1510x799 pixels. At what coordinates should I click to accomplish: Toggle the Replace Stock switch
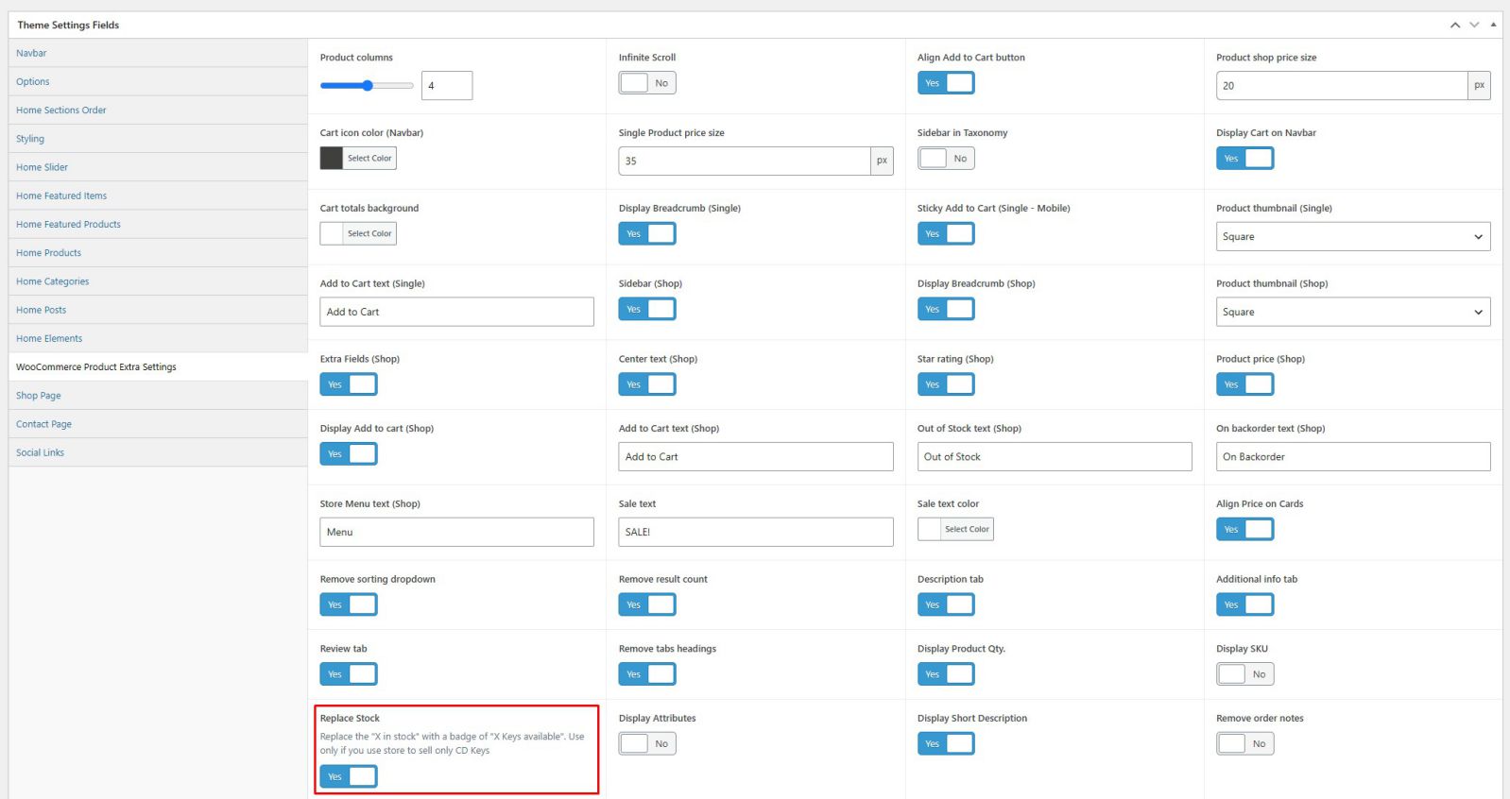click(349, 776)
